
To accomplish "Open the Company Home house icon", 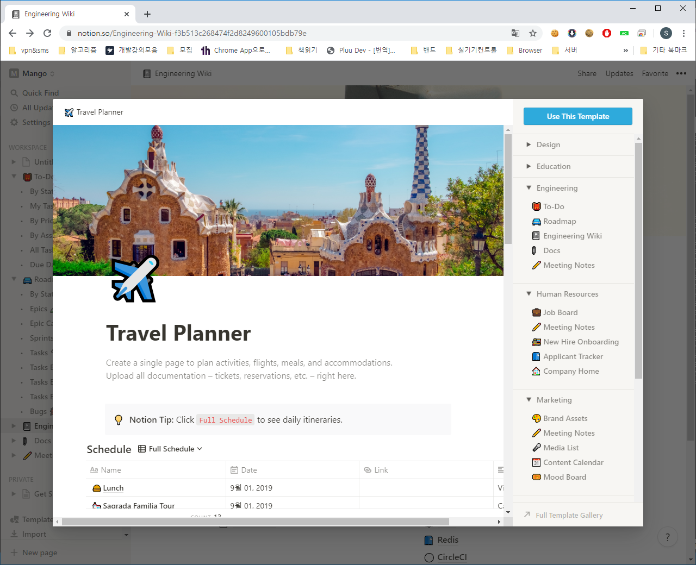I will point(536,371).
